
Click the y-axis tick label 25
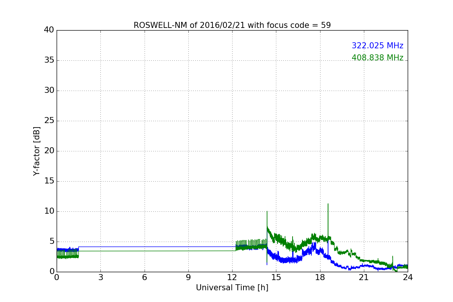pos(49,120)
